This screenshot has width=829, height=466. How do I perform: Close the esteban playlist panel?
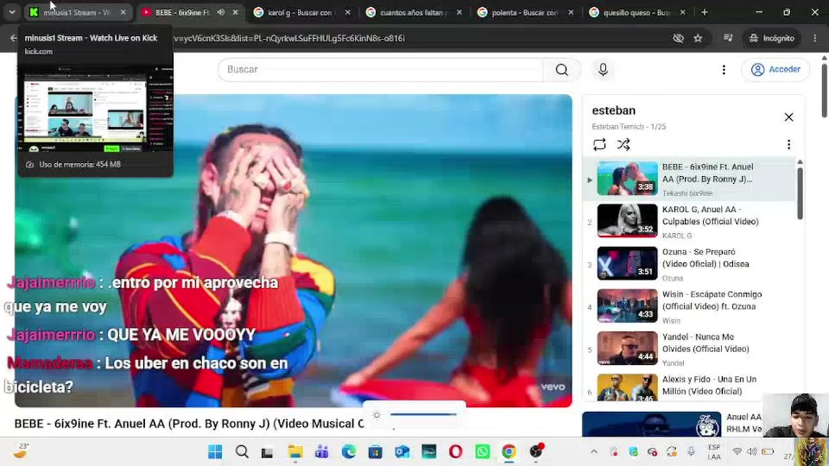[x=789, y=117]
